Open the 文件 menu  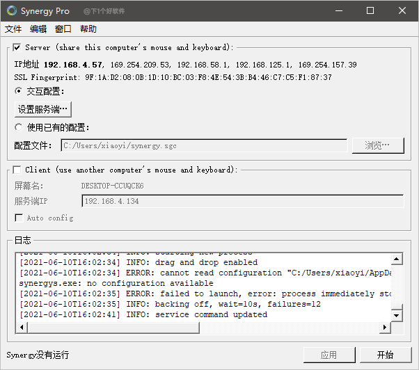(x=13, y=29)
